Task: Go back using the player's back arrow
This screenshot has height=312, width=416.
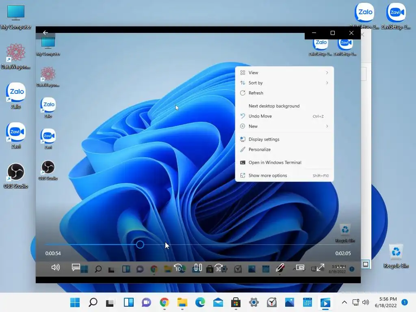Action: click(x=45, y=32)
